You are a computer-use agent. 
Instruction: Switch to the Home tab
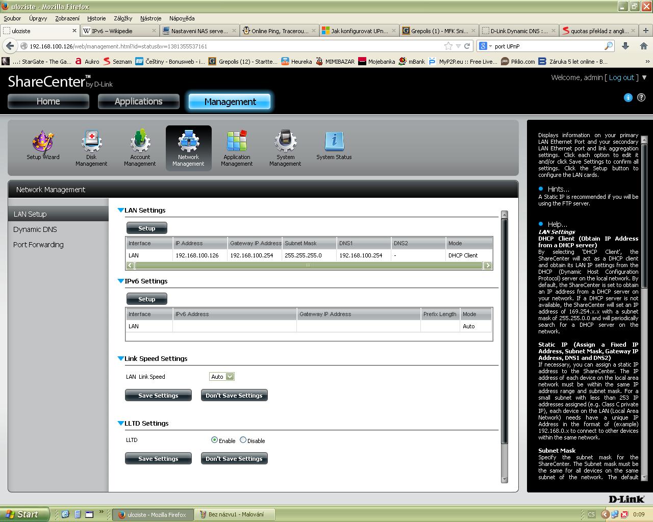pyautogui.click(x=48, y=101)
